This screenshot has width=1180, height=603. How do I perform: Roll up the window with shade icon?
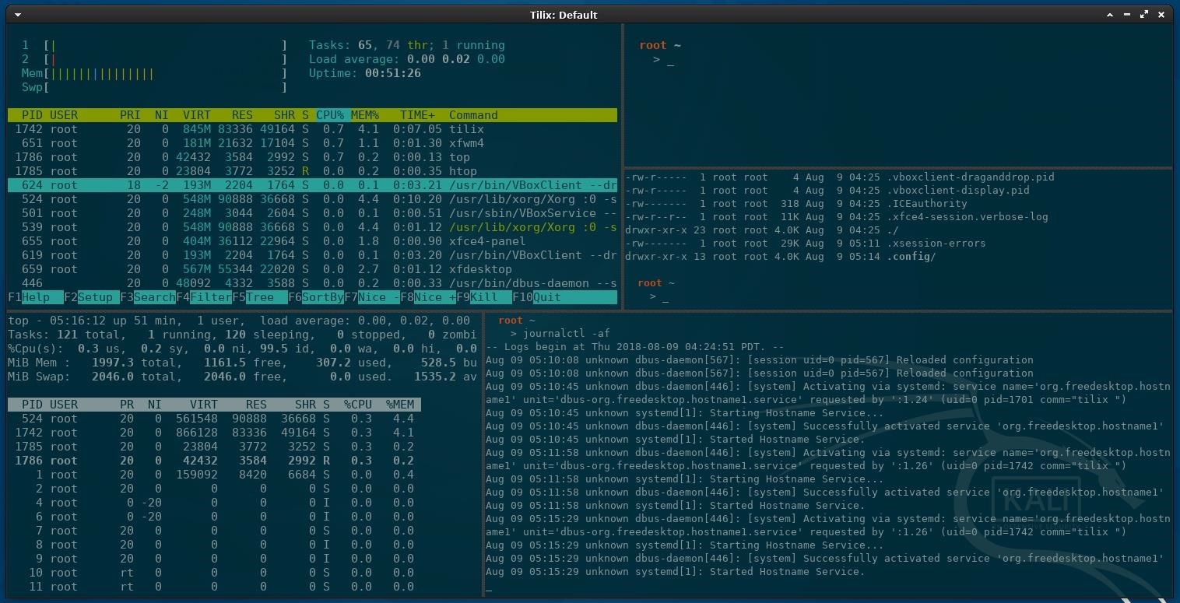click(1110, 15)
